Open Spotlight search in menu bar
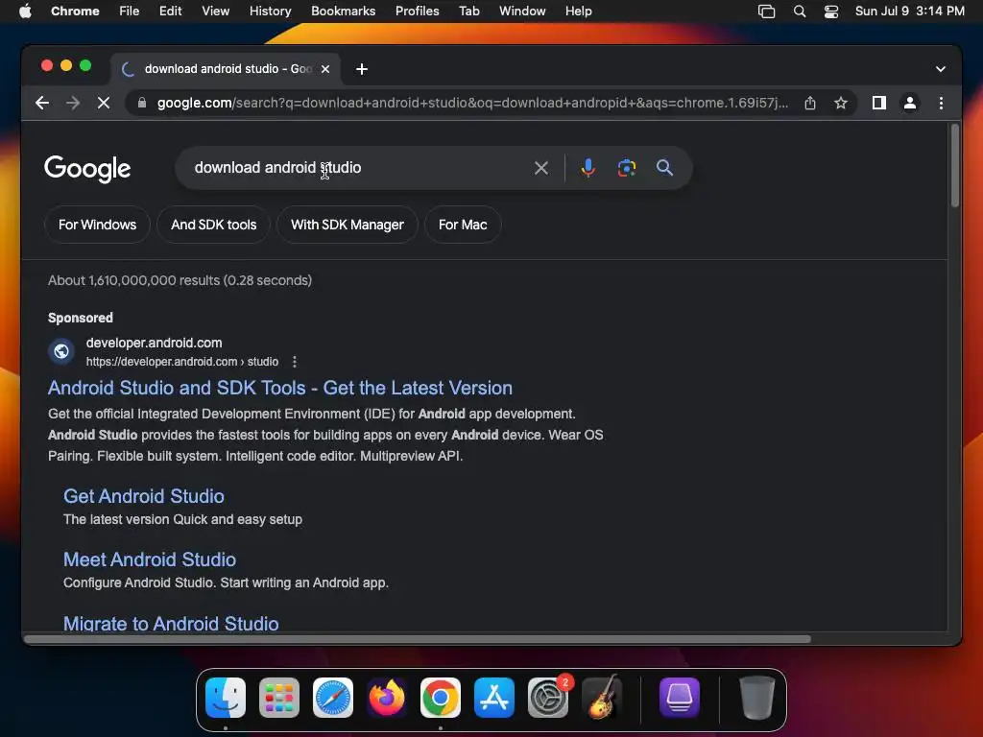983x737 pixels. (x=800, y=12)
